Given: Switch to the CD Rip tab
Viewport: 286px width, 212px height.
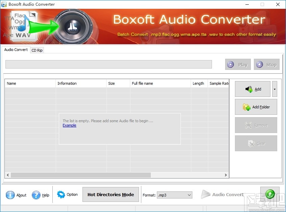Looking at the screenshot, I should 37,50.
